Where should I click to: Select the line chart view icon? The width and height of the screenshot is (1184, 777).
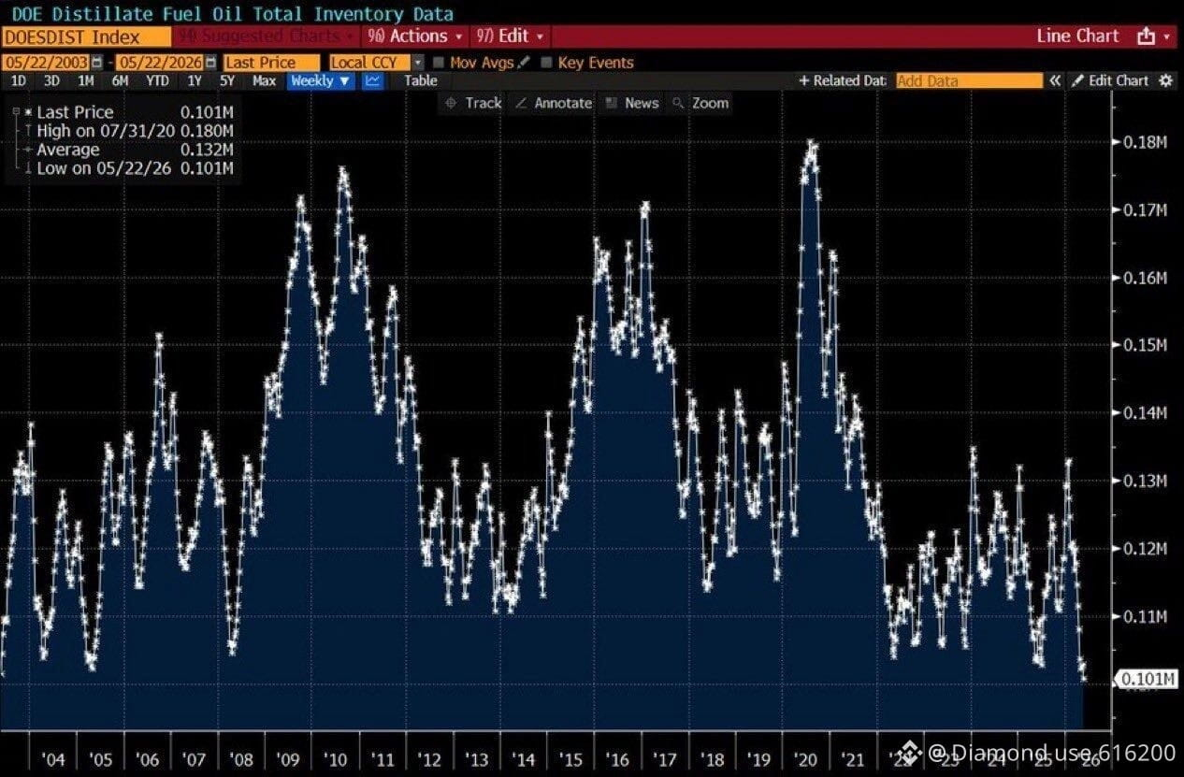tap(372, 80)
